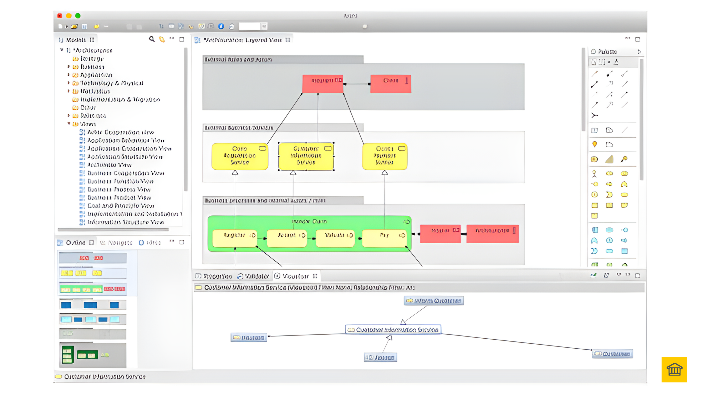Select the Junction tool in the palette
Screen dimensions: 701x394
tap(595, 115)
